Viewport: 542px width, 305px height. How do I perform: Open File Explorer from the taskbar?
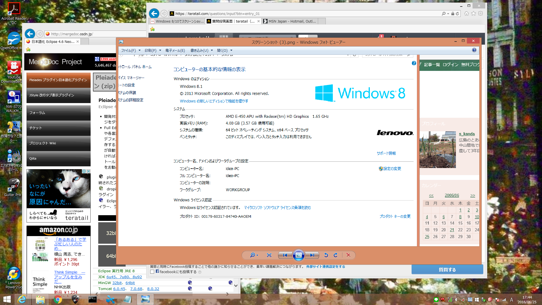pyautogui.click(x=40, y=299)
